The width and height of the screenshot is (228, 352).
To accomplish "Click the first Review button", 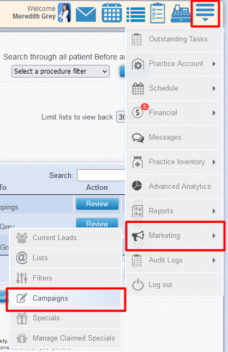I will point(97,204).
